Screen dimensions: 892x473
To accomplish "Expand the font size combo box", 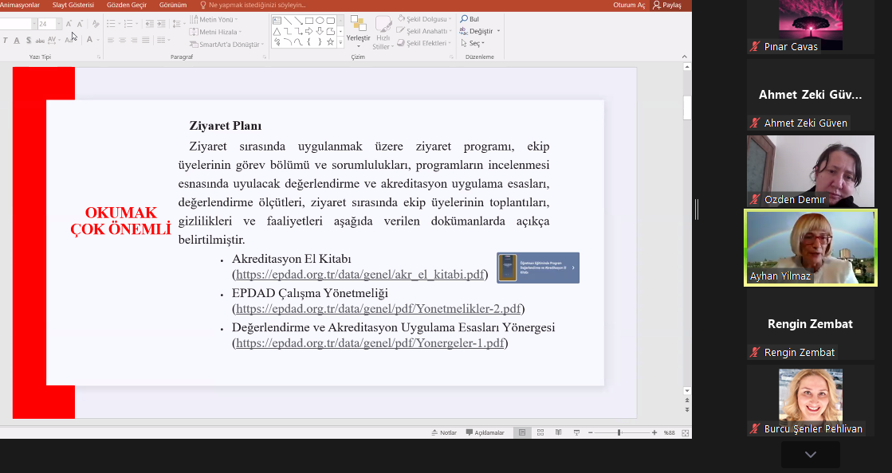I will pos(57,24).
